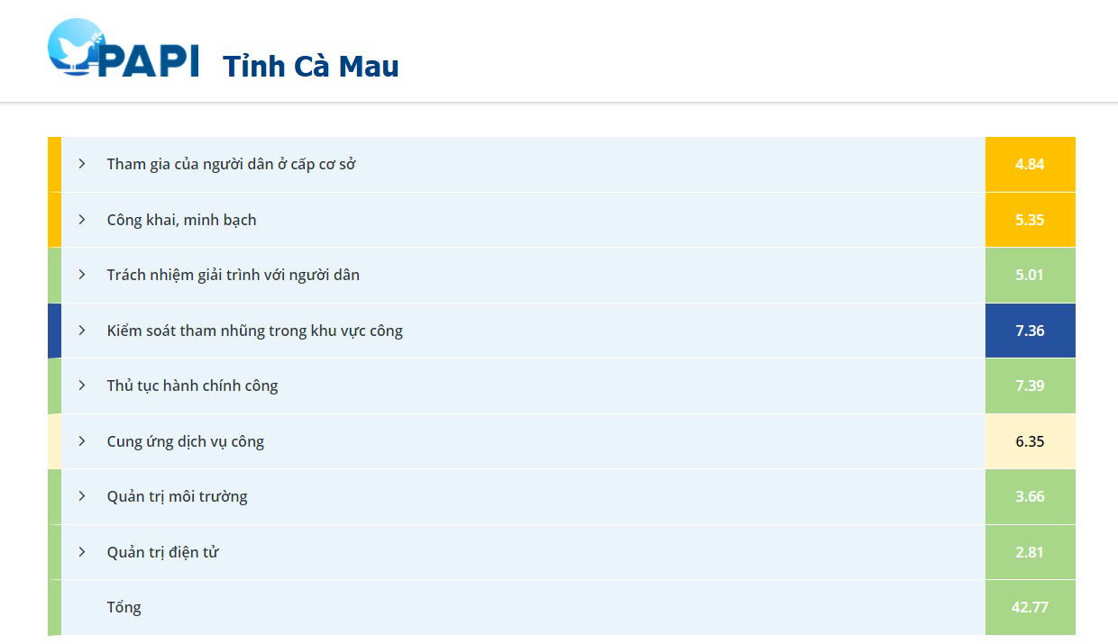Click the 5.35 score for Công khai

pyautogui.click(x=1030, y=220)
